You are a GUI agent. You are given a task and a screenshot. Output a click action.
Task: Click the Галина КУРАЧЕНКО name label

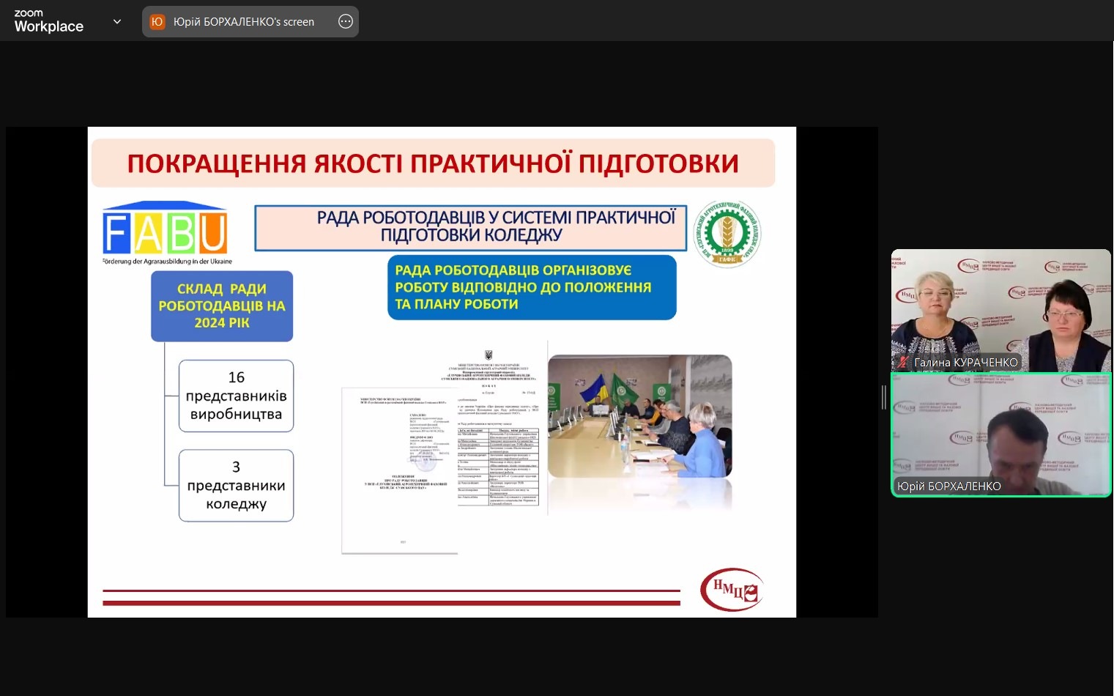pyautogui.click(x=965, y=362)
